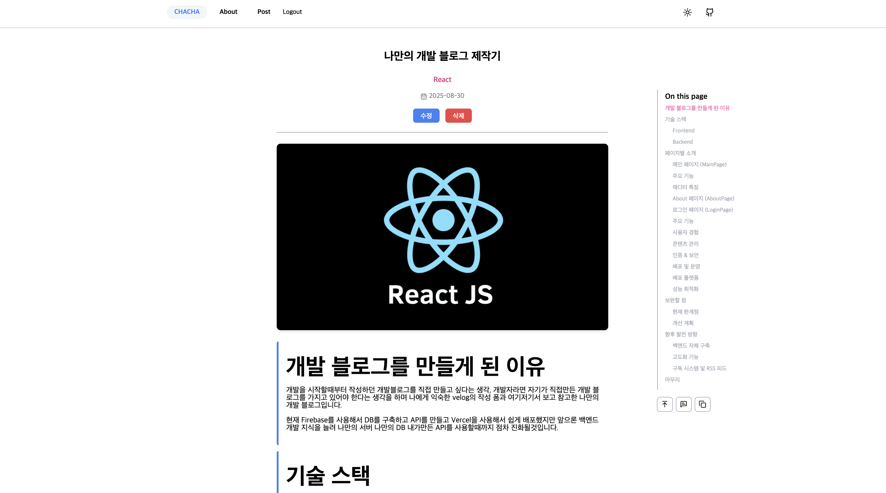Select '메인 페이지 (MainPage)' in contents
886x493 pixels.
(x=700, y=165)
